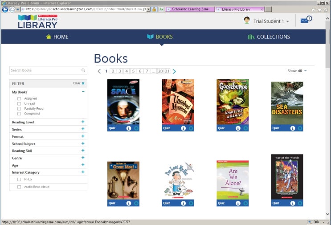Jump to page 21 of books

(x=167, y=71)
